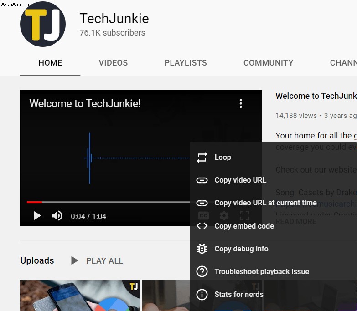
Task: Open the Welcome to TechJunkie title beside the player
Action: click(316, 96)
